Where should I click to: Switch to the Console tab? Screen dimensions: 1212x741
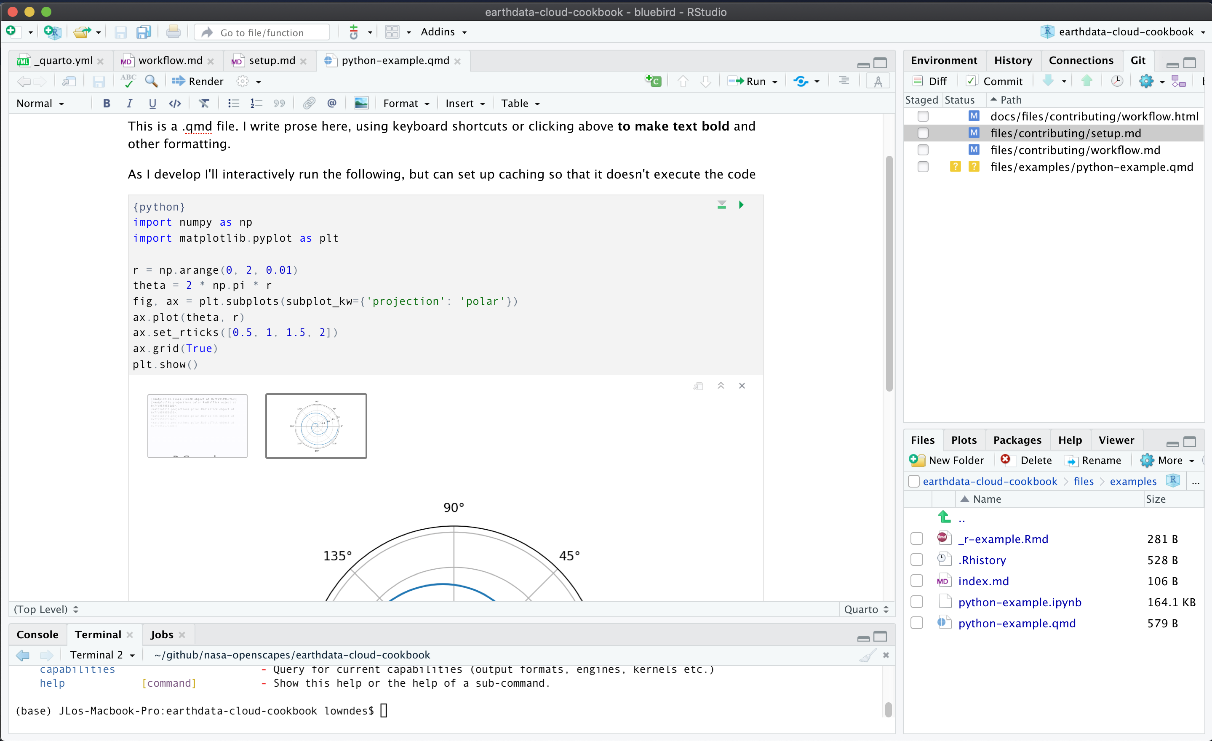click(x=37, y=634)
